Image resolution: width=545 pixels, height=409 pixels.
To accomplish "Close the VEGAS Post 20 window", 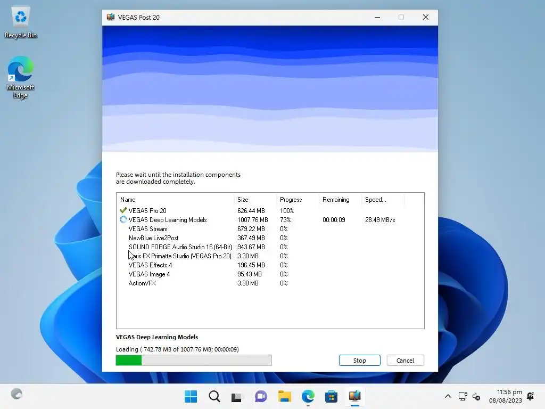I will (x=425, y=17).
